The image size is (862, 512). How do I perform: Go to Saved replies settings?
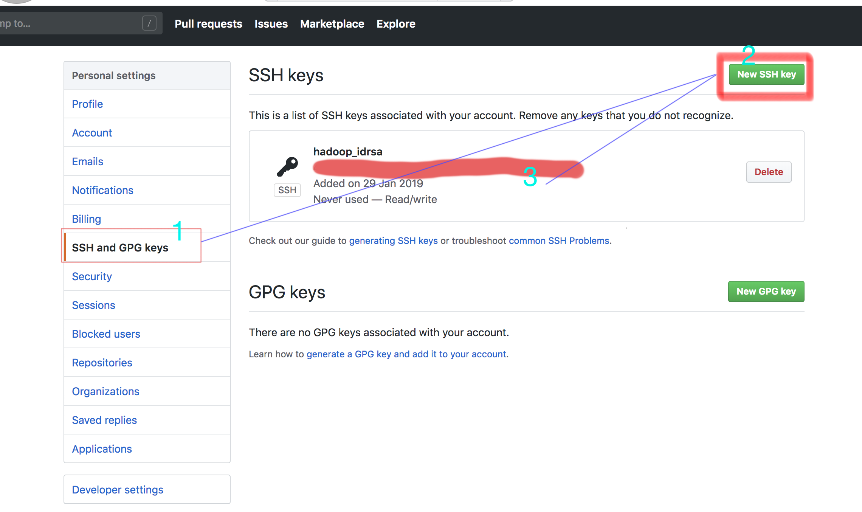[x=147, y=420]
